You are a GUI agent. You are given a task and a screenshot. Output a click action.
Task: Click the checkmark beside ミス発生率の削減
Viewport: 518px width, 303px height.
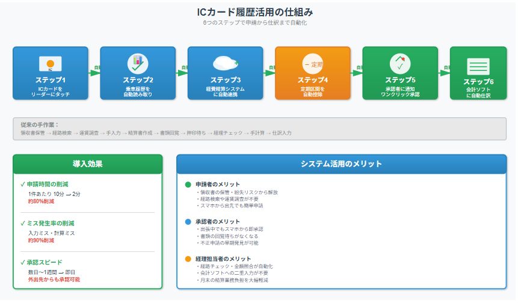coord(22,224)
